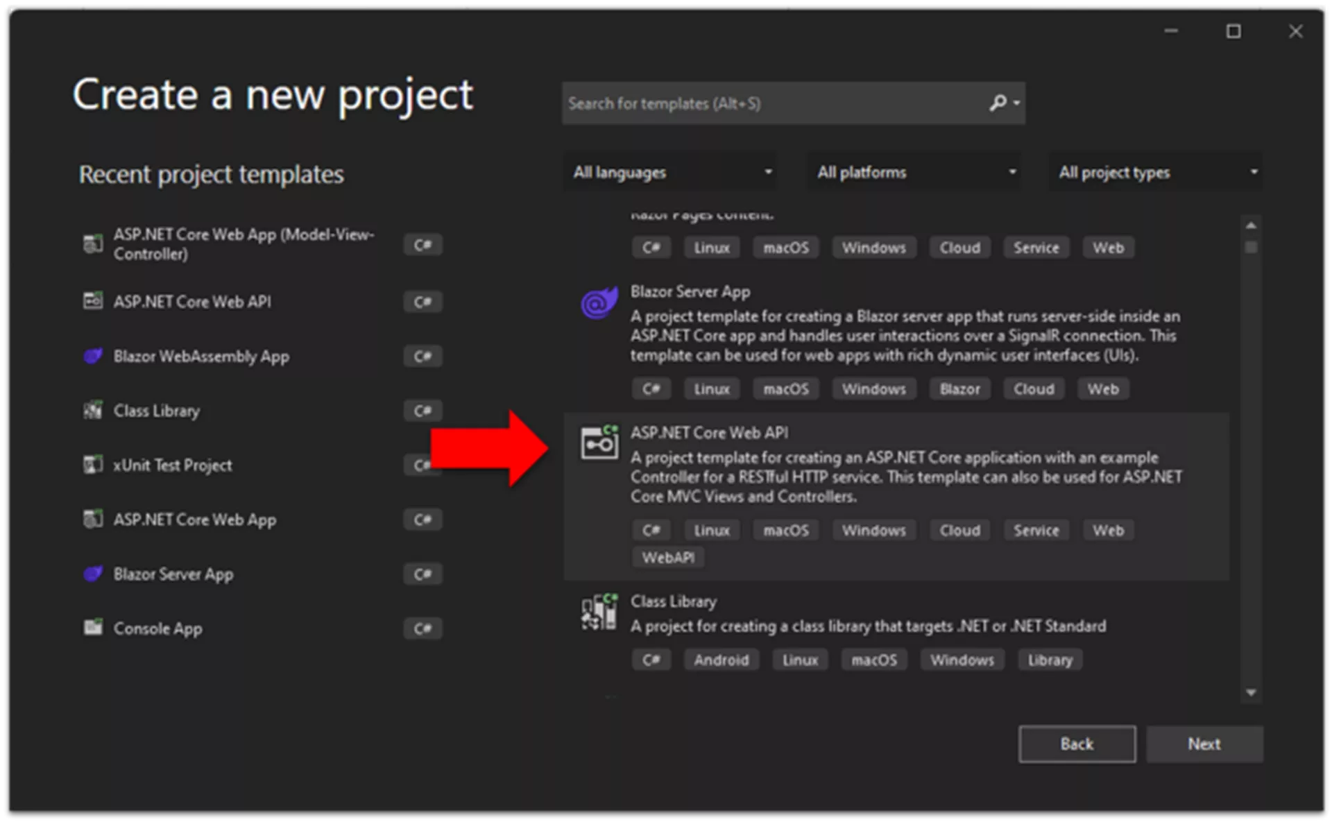Open the All project types dropdown
Viewport: 1332px width, 822px height.
click(1155, 172)
